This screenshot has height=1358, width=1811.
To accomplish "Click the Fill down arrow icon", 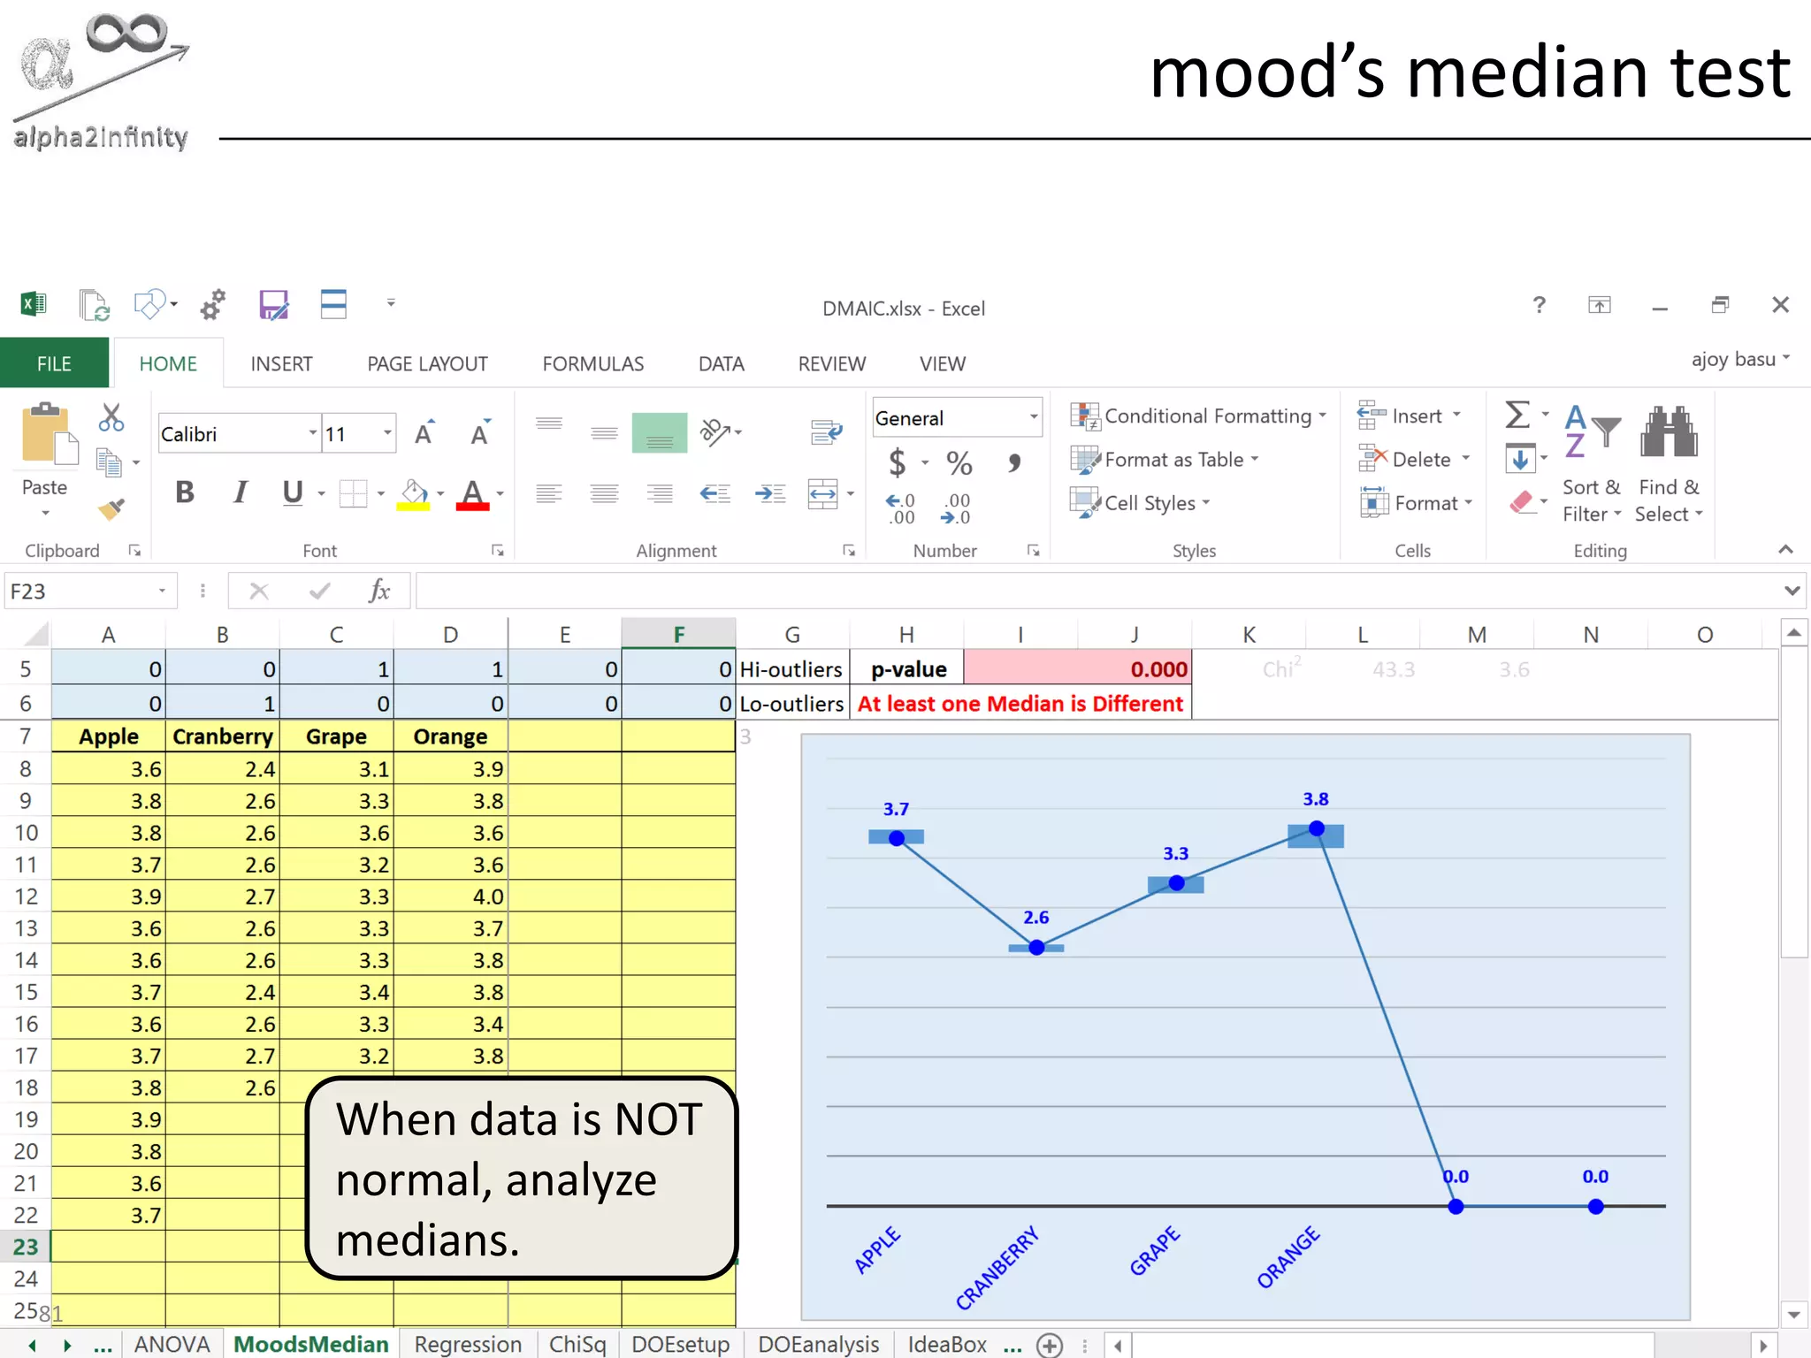I will (1520, 459).
